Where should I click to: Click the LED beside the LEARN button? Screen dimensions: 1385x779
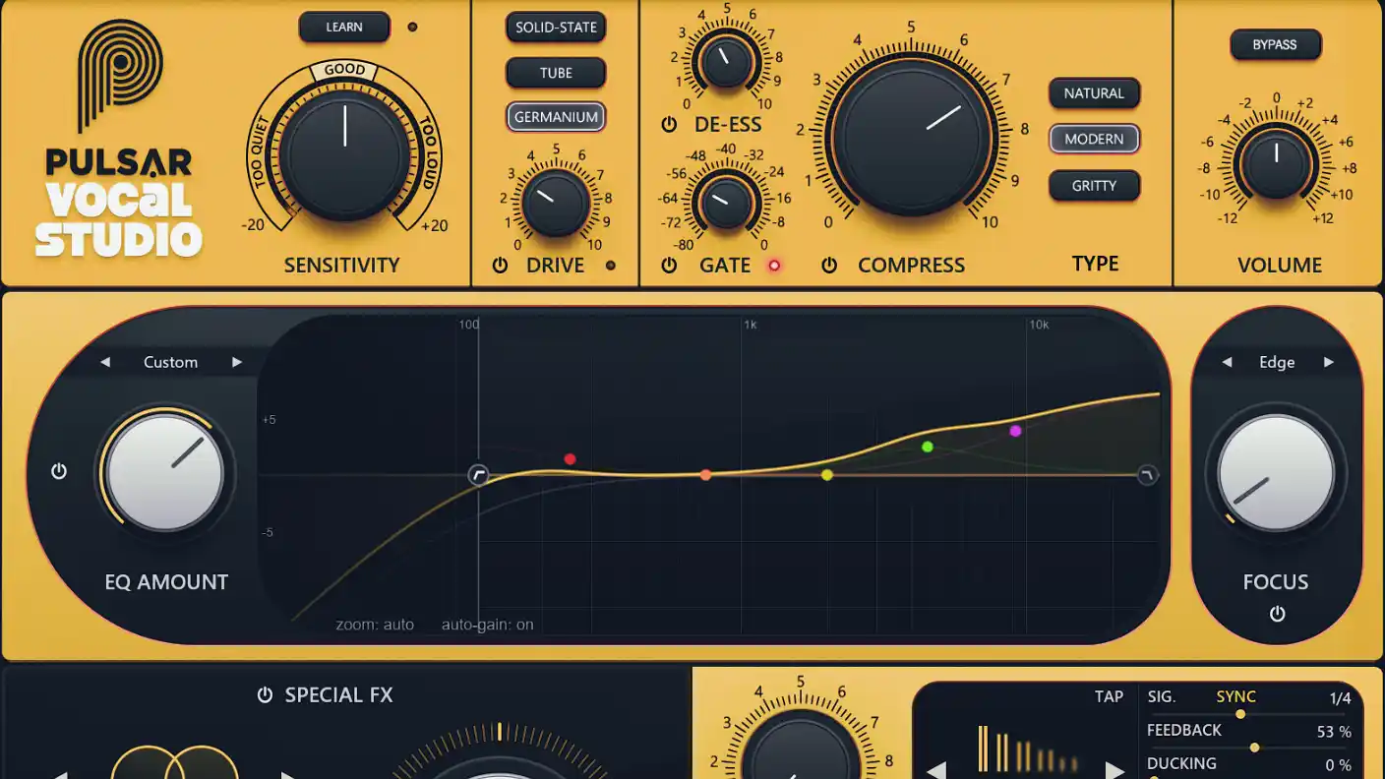pos(412,27)
